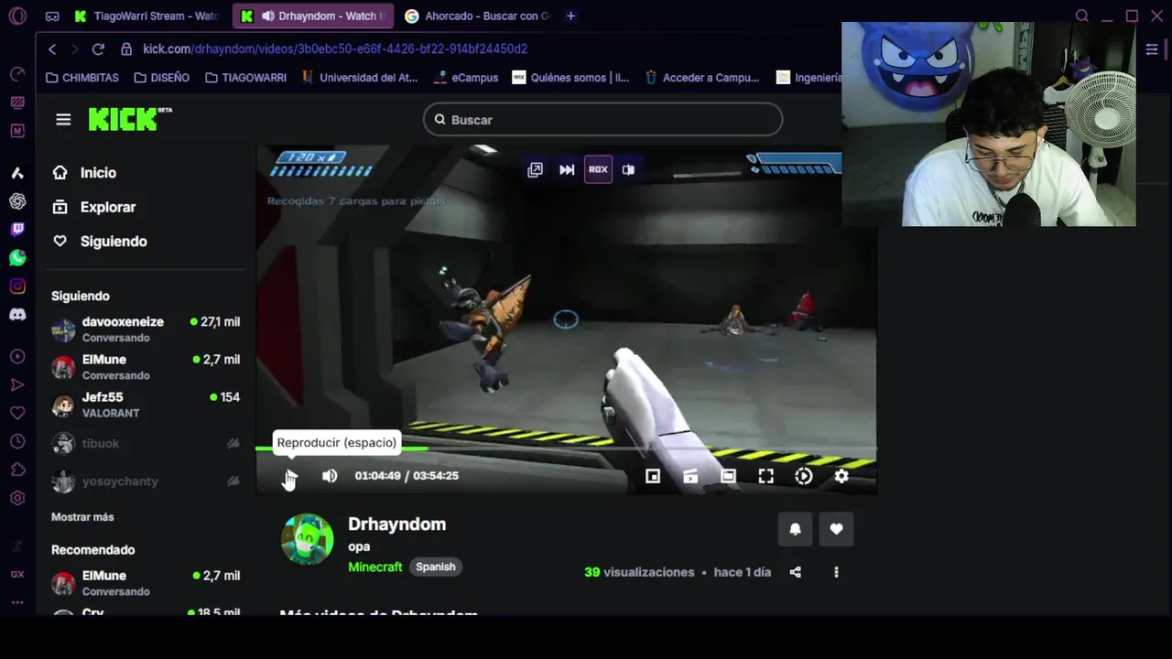Open the Drhayndom channel name link
1172x659 pixels.
point(396,524)
